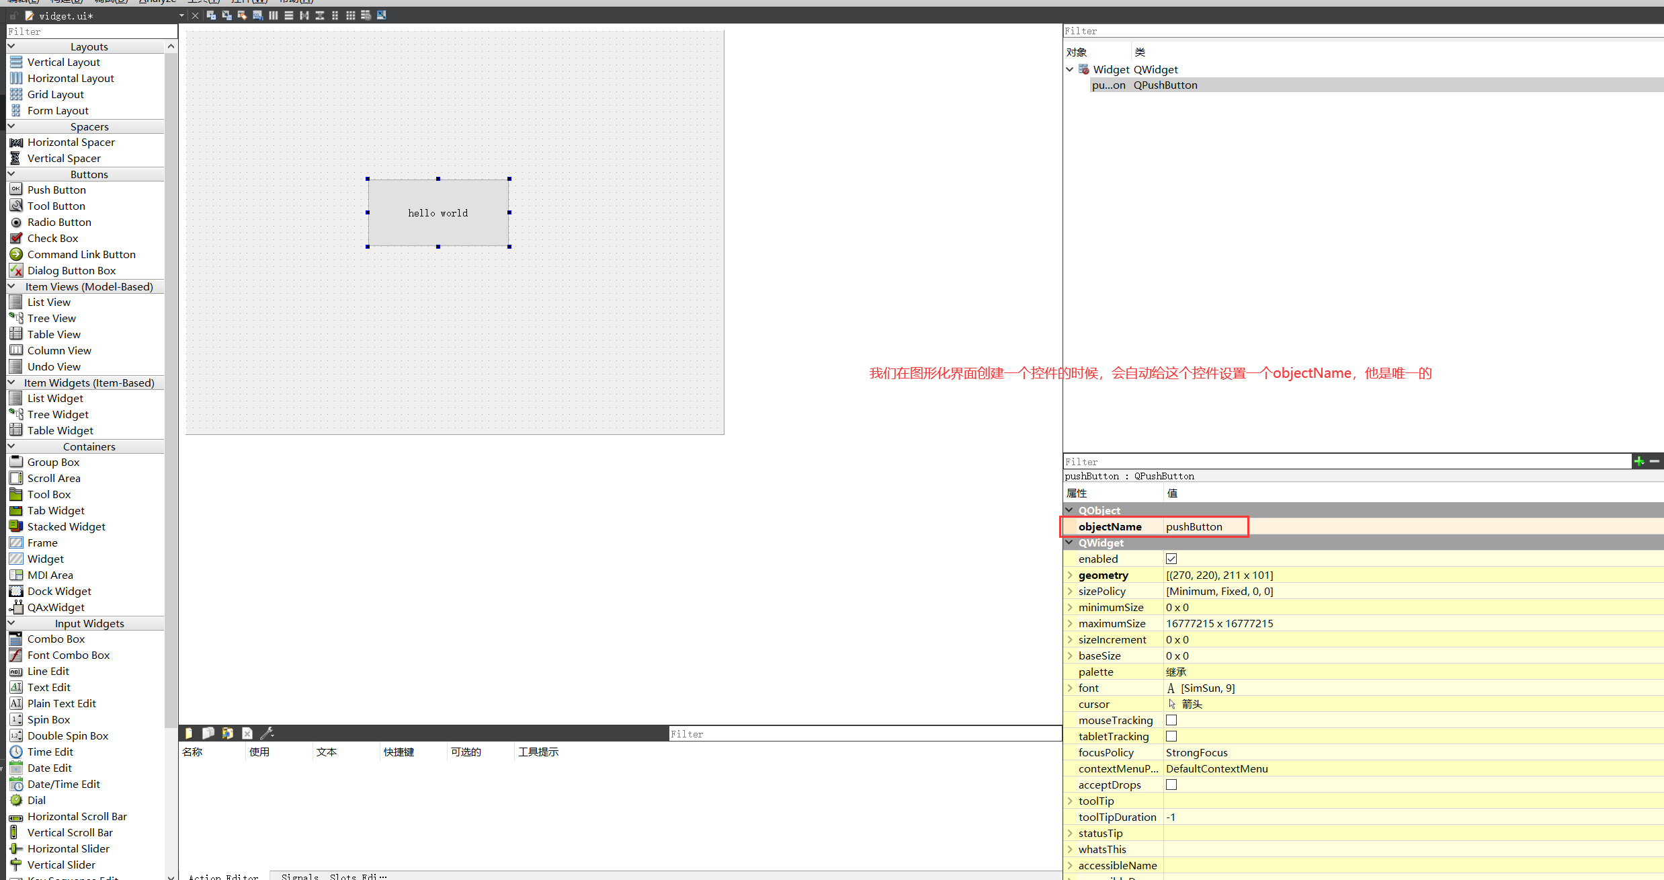Click the Break Layout toolbar icon
1664x880 pixels.
[x=366, y=15]
